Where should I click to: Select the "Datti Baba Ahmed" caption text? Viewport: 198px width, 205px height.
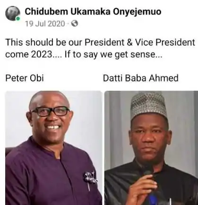click(140, 78)
